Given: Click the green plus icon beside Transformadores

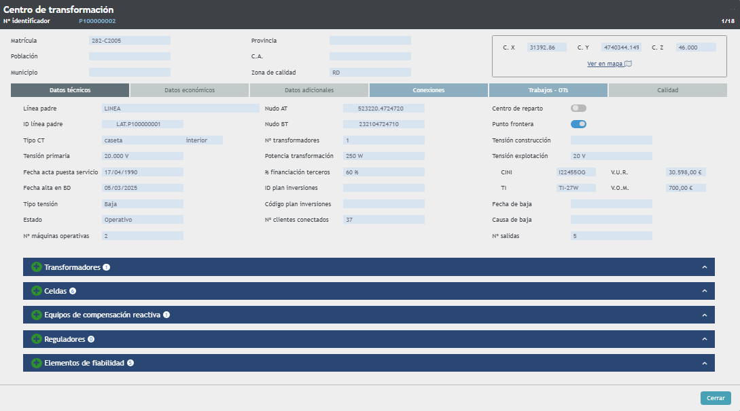Looking at the screenshot, I should 37,267.
